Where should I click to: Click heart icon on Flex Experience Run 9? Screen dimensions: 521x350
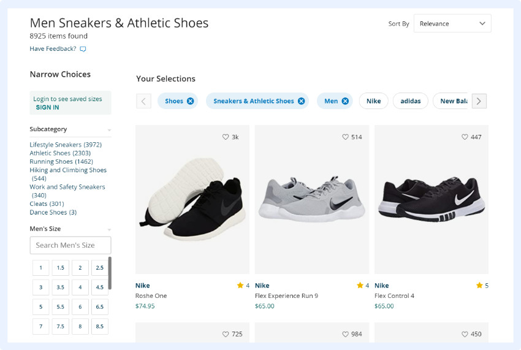[x=345, y=137]
